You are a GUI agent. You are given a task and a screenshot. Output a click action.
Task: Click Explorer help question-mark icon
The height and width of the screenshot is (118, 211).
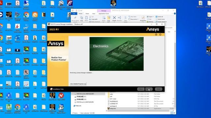pos(175,13)
